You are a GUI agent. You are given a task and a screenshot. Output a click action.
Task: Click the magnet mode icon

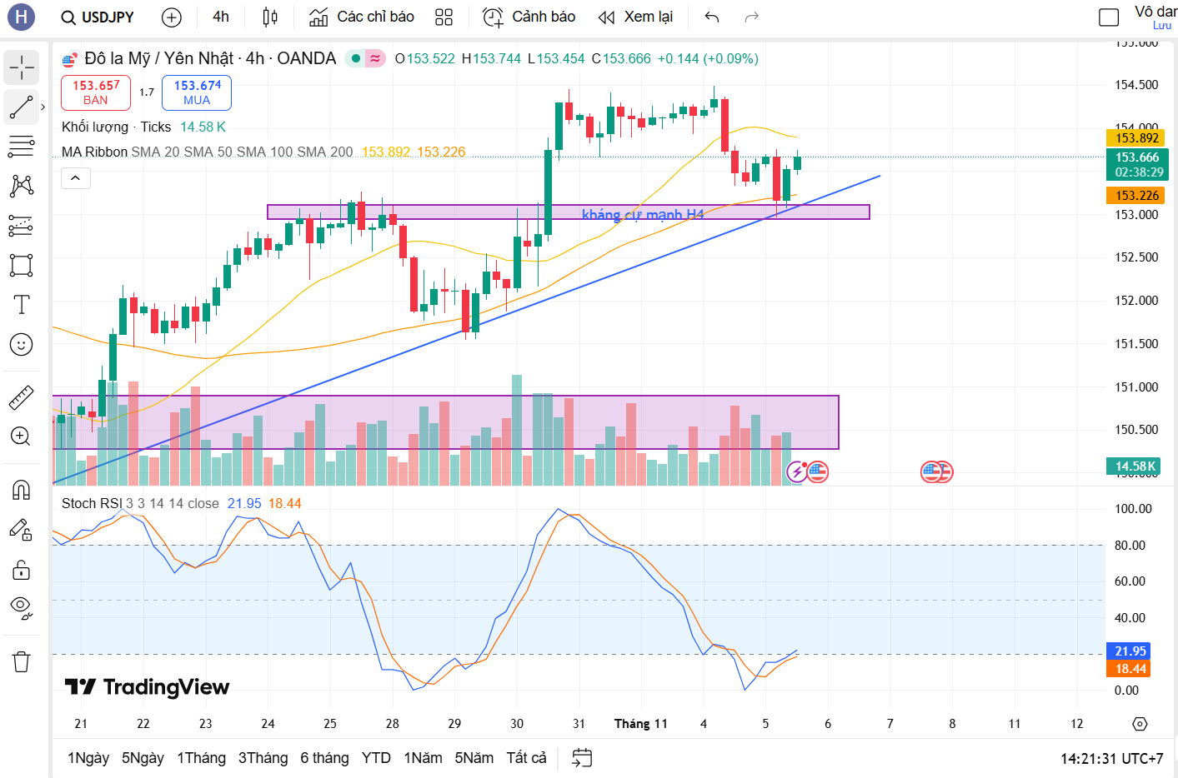tap(22, 490)
